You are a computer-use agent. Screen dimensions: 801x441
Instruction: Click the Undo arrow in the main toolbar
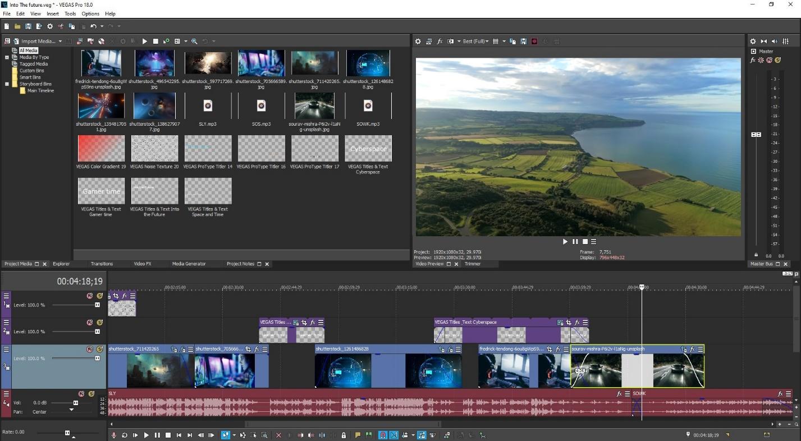tap(93, 26)
